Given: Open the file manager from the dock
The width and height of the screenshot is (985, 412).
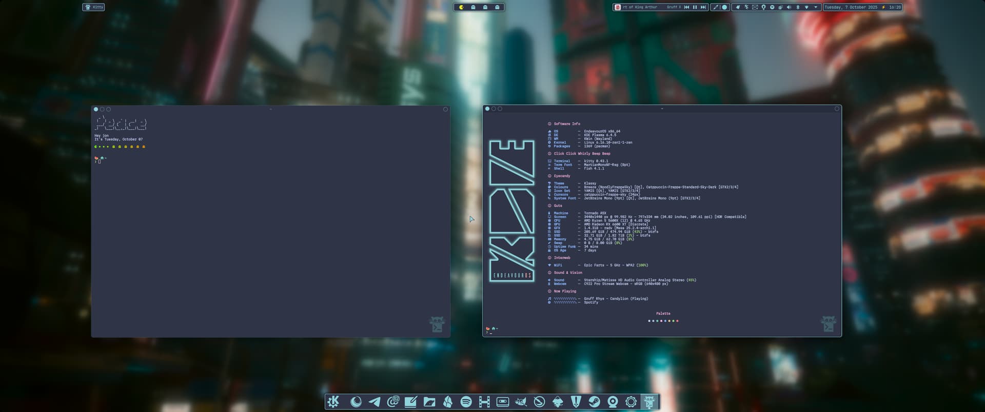Looking at the screenshot, I should click(429, 402).
